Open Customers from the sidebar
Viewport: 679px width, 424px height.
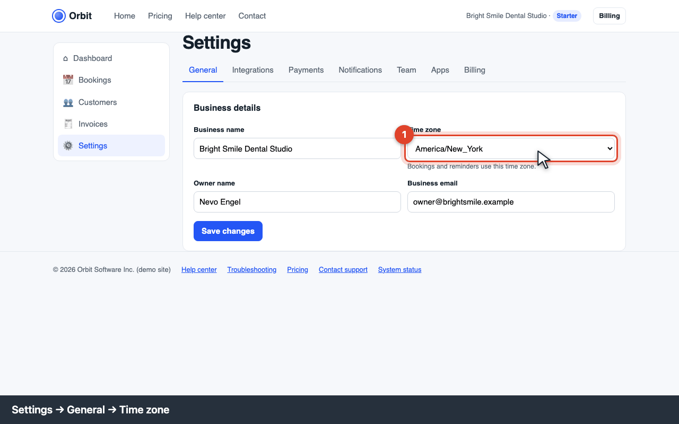[111, 102]
